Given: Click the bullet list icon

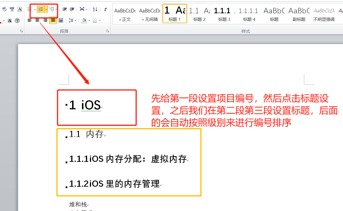Looking at the screenshot, I should pyautogui.click(x=30, y=9).
